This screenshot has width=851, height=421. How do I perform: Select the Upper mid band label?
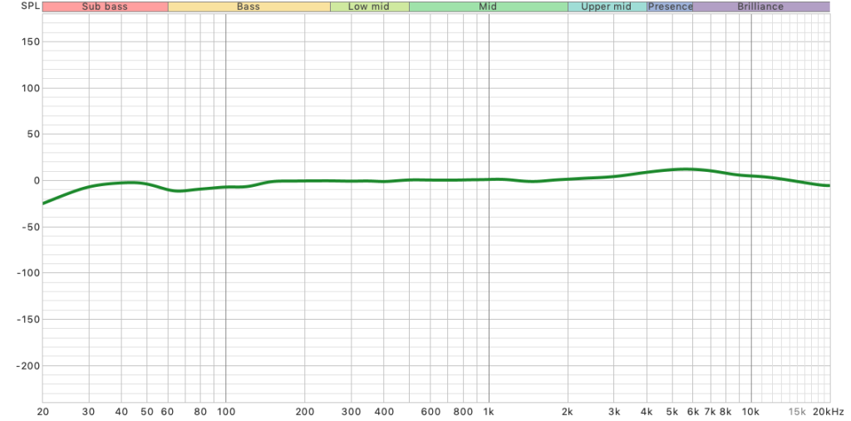tap(608, 7)
